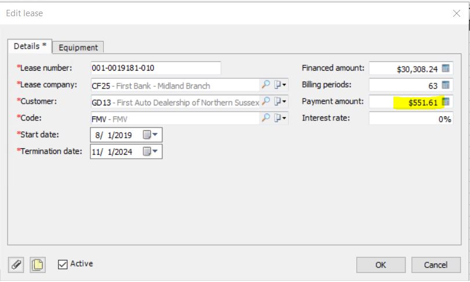This screenshot has height=282, width=470.
Task: Click the Interest rate field 0%
Action: point(411,119)
